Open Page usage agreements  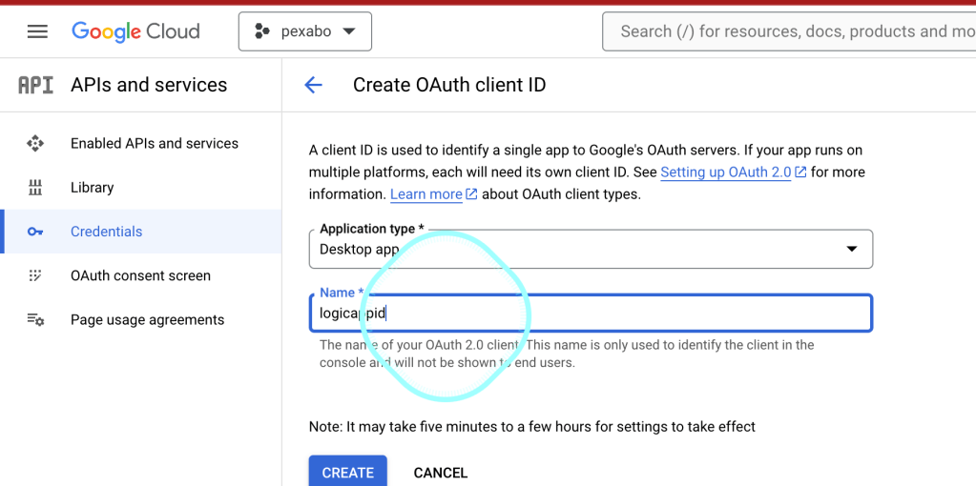point(148,320)
